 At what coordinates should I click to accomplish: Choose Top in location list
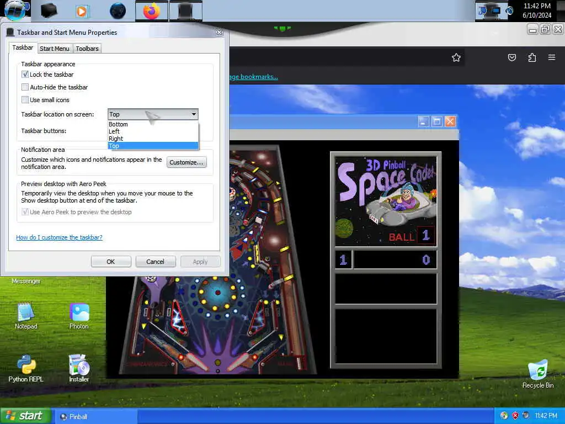(x=153, y=146)
